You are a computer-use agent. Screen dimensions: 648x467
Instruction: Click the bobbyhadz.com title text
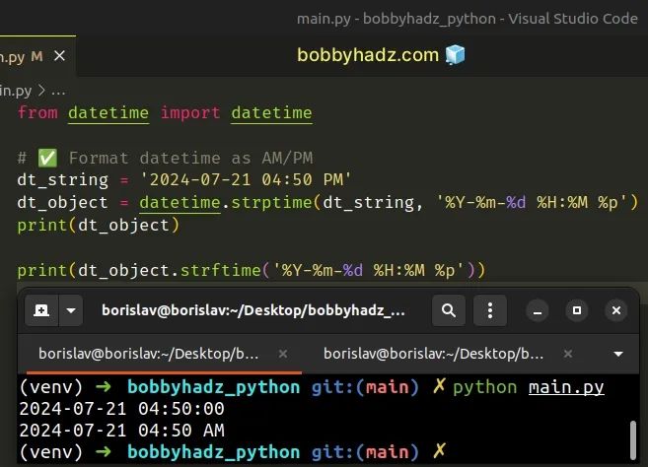tap(368, 55)
